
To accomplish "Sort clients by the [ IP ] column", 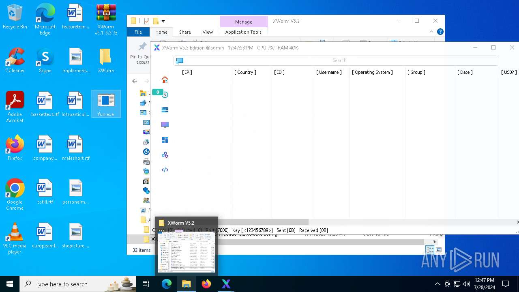I will [187, 72].
